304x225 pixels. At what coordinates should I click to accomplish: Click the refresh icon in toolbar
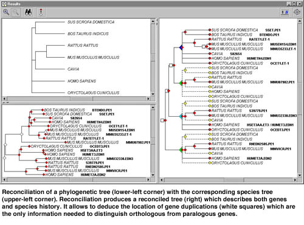pyautogui.click(x=297, y=12)
